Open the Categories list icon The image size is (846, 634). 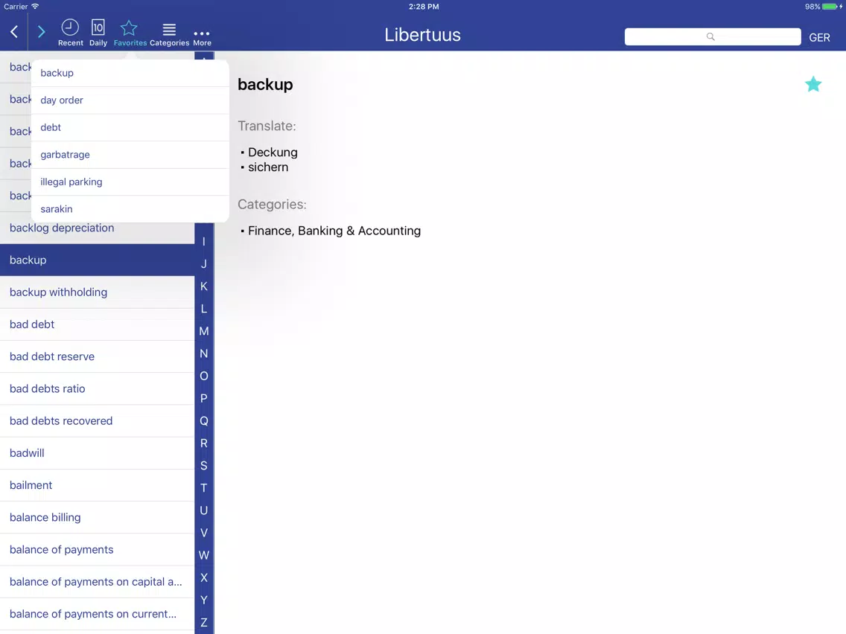[x=169, y=34]
